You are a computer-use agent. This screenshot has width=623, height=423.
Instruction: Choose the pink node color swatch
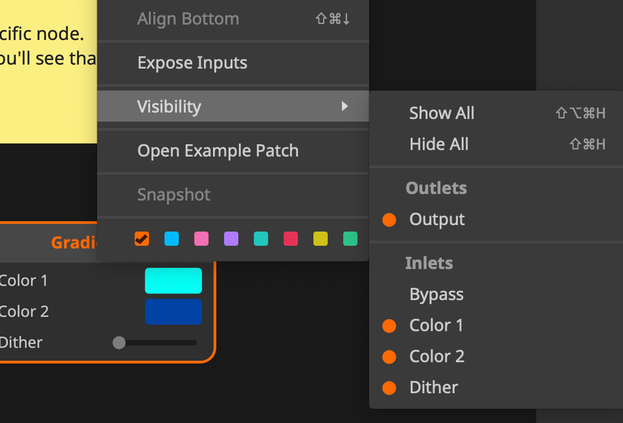pyautogui.click(x=201, y=239)
